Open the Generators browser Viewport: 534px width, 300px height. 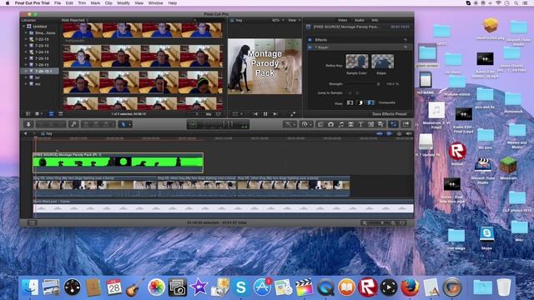370,124
